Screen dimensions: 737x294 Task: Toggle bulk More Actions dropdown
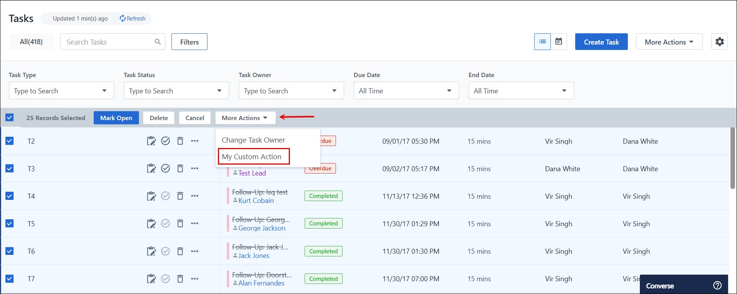245,118
